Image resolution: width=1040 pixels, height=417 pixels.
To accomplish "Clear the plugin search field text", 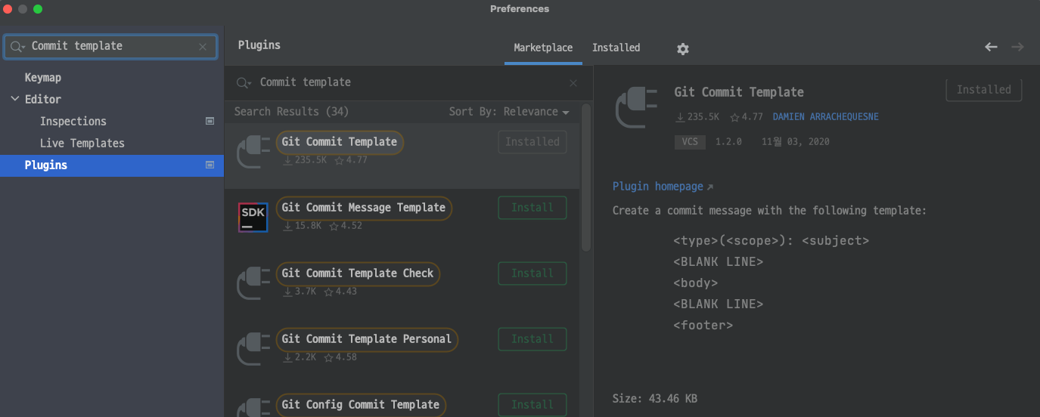I will pos(573,83).
